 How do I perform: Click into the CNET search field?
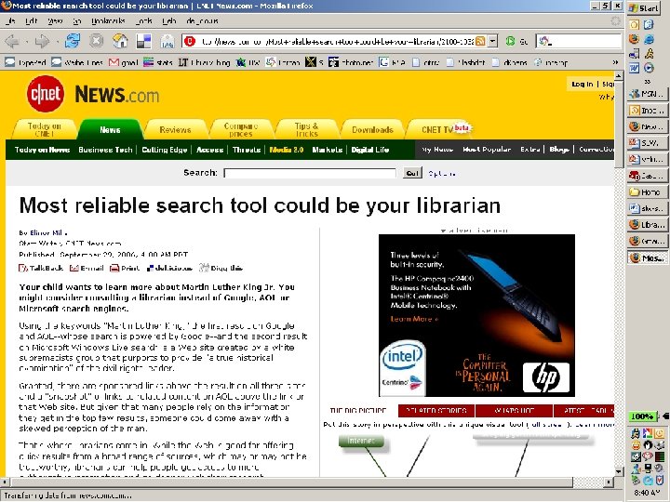310,173
